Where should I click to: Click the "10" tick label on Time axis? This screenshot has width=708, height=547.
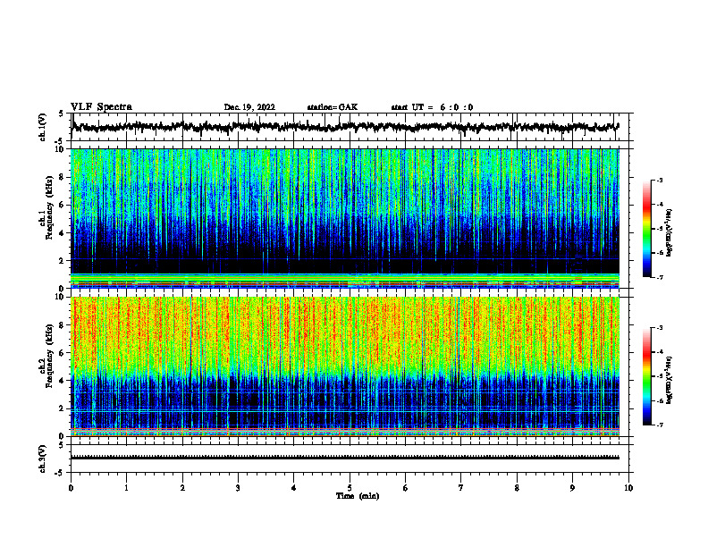(628, 487)
